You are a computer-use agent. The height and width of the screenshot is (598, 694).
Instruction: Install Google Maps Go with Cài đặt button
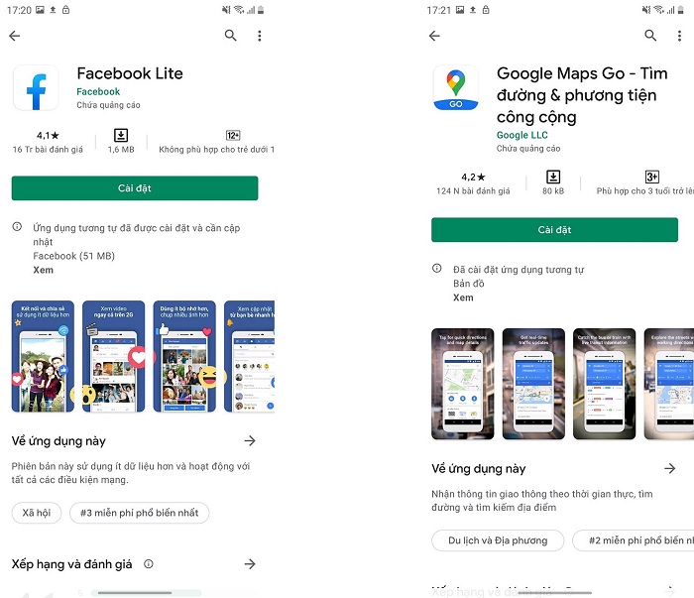pyautogui.click(x=554, y=230)
